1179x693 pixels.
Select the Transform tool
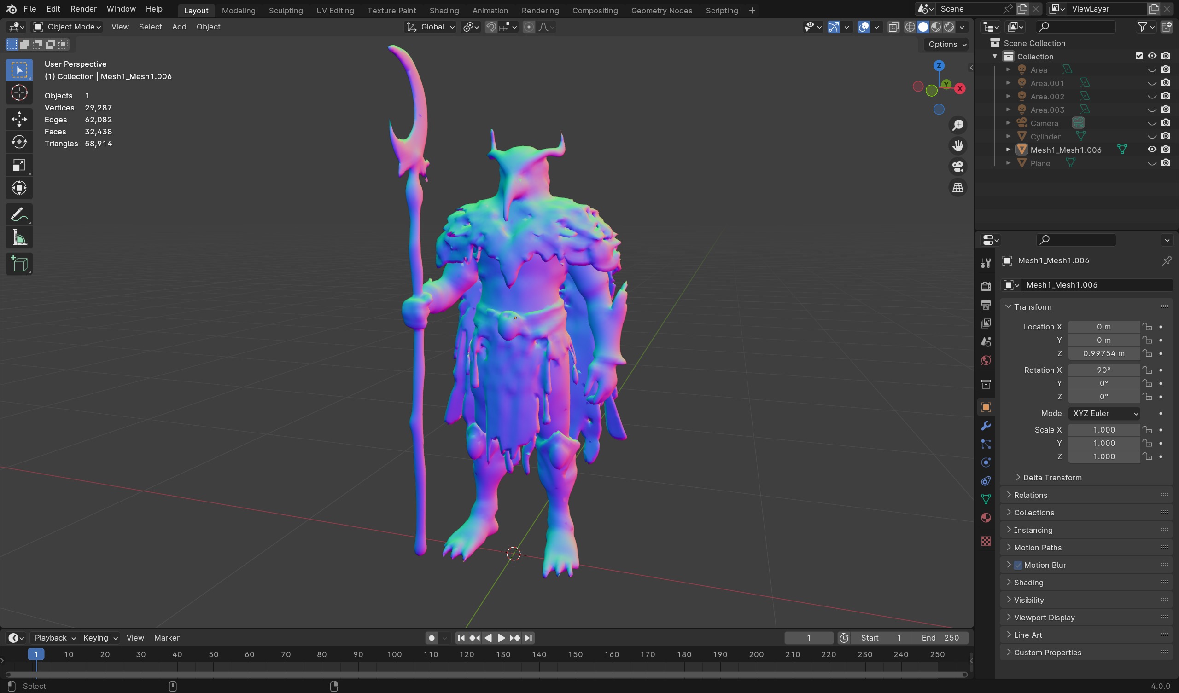coord(19,188)
